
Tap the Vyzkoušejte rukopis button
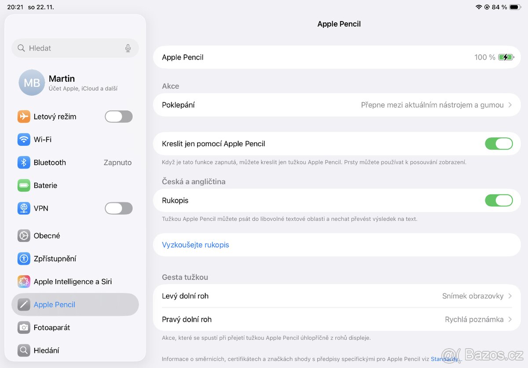coord(195,245)
